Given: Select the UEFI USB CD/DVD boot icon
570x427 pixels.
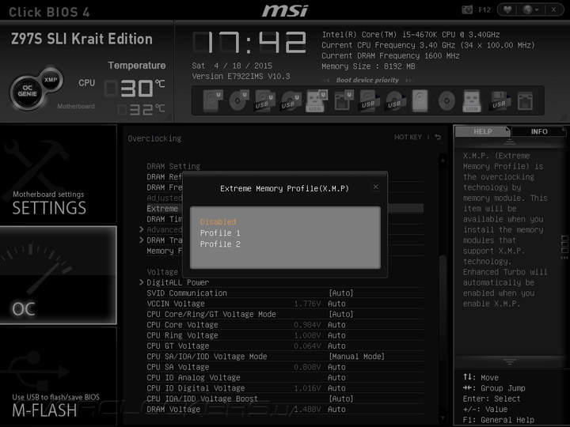Looking at the screenshot, I should (291, 100).
